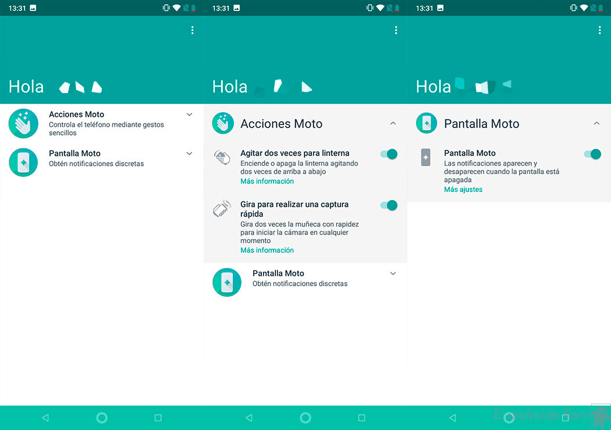Open overflow menu in middle screen
This screenshot has width=611, height=430.
tap(396, 30)
